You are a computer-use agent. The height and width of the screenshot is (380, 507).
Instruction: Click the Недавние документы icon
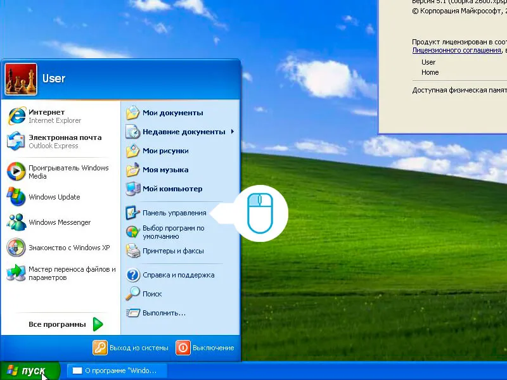click(x=132, y=132)
